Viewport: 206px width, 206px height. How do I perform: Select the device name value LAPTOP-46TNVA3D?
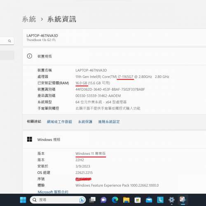pyautogui.click(x=91, y=70)
